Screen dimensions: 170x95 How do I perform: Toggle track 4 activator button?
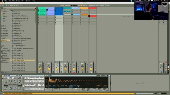pyautogui.click(x=66, y=69)
